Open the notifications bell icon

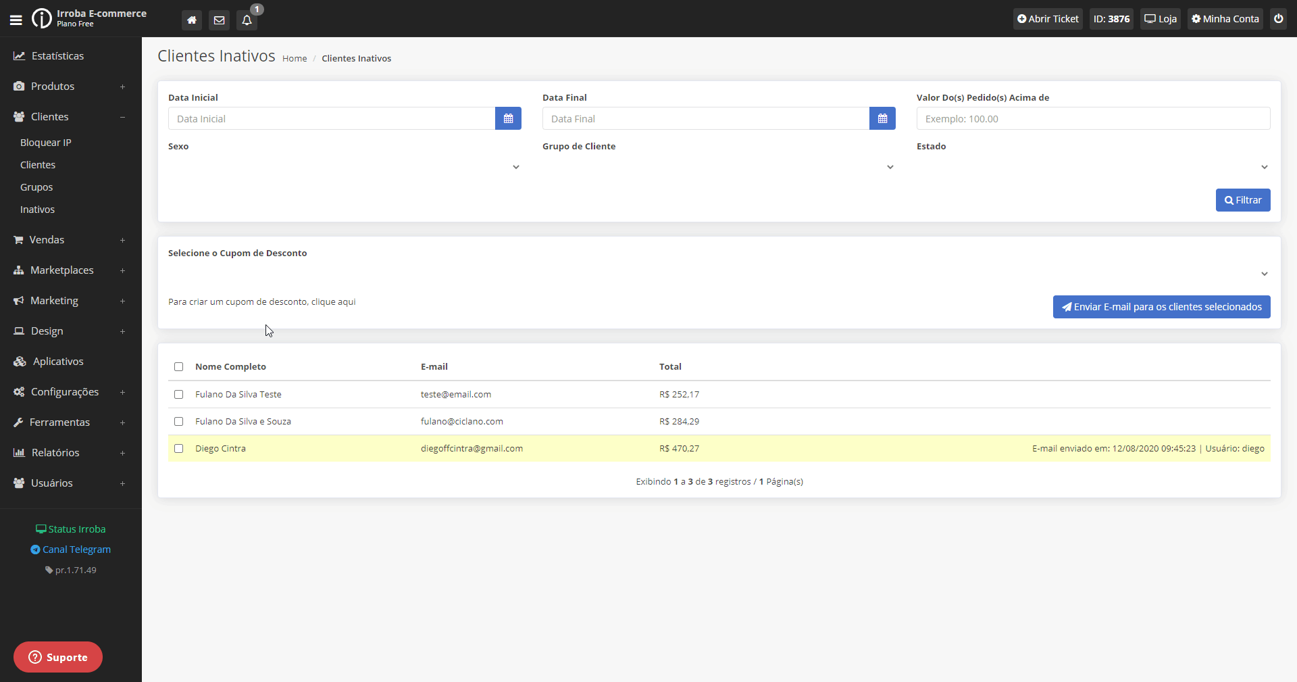247,20
